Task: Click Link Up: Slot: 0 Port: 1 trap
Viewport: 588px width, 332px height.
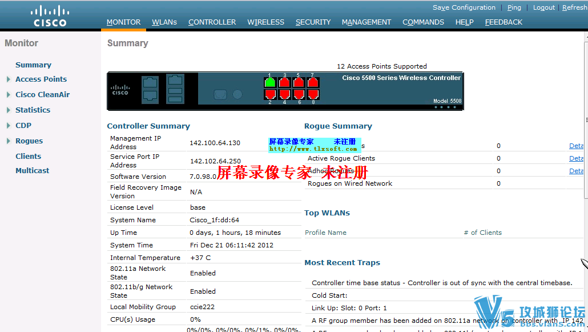Action: [349, 308]
